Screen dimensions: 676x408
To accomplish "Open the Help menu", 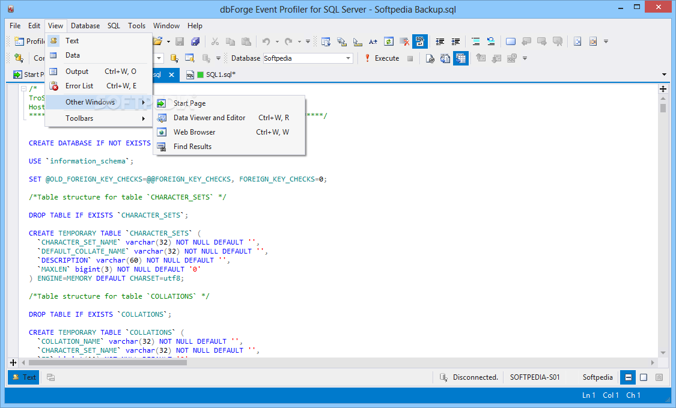I will (x=195, y=26).
